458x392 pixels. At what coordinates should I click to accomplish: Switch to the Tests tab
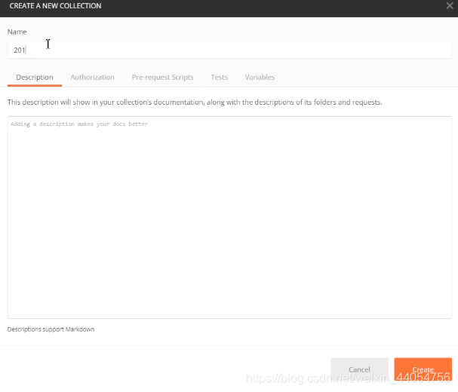coord(219,77)
